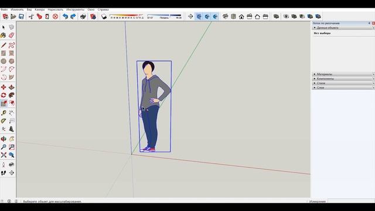Screen dimensions: 375x211
Task: Activate the Orbit camera tool
Action: tap(4, 139)
